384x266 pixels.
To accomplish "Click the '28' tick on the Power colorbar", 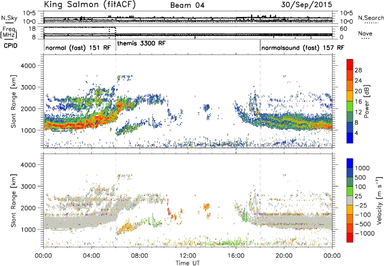I will [358, 70].
